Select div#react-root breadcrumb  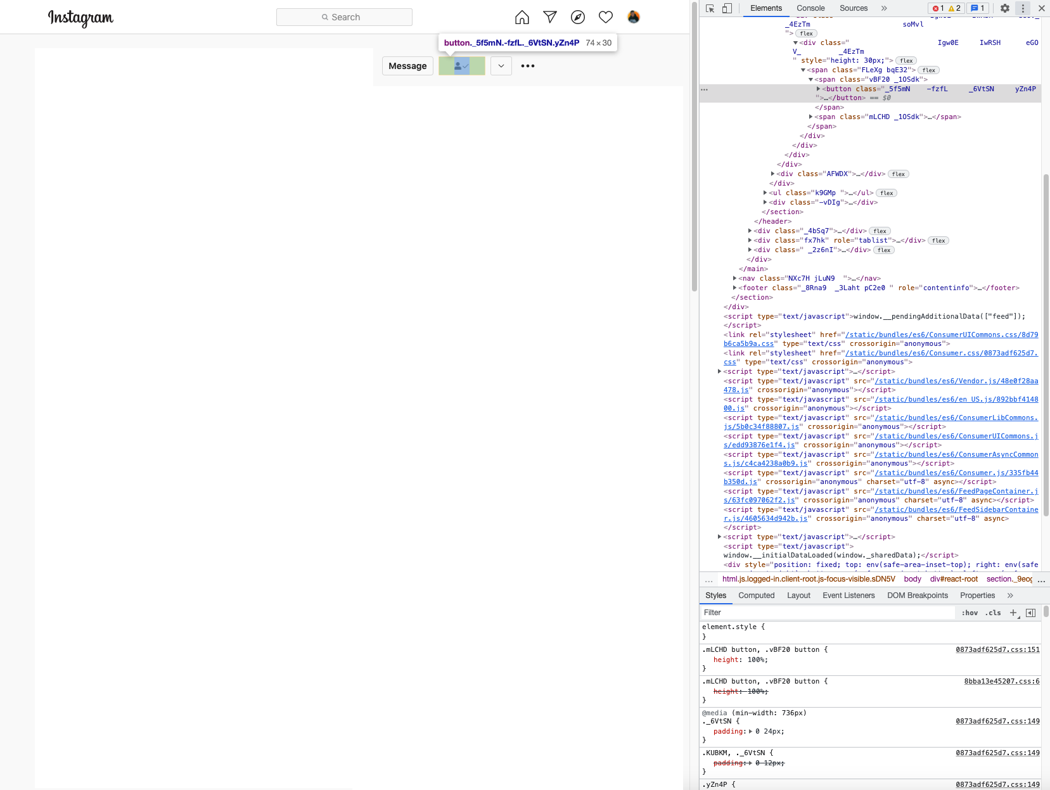tap(954, 579)
